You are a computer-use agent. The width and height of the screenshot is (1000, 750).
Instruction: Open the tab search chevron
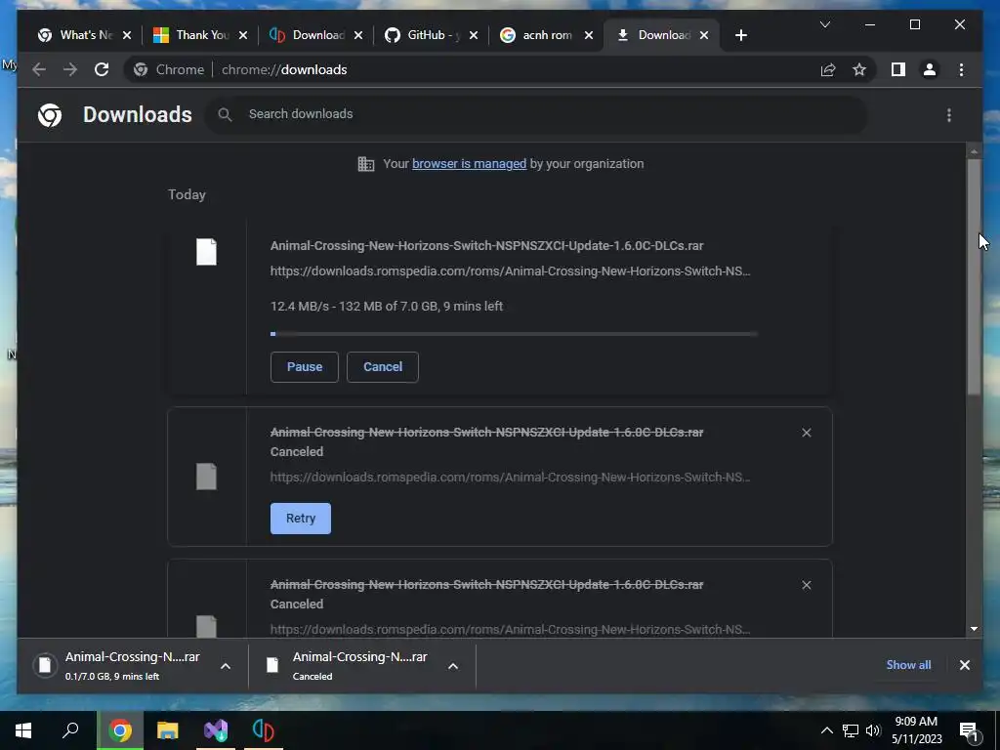(x=824, y=24)
